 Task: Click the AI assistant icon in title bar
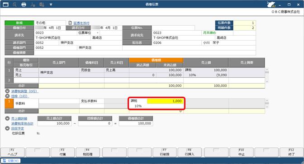(271, 4)
